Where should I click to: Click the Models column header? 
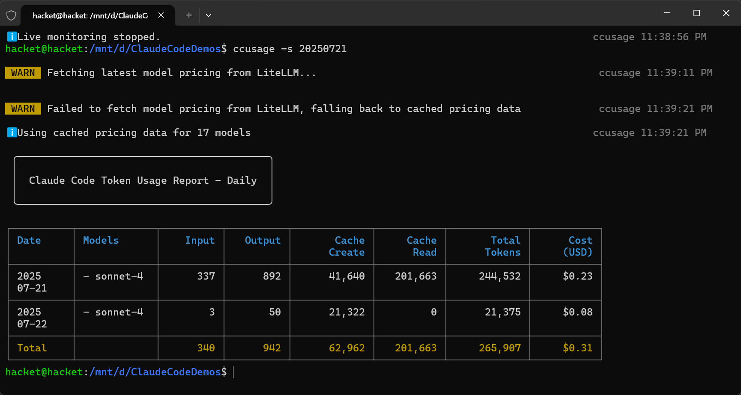[x=101, y=240]
